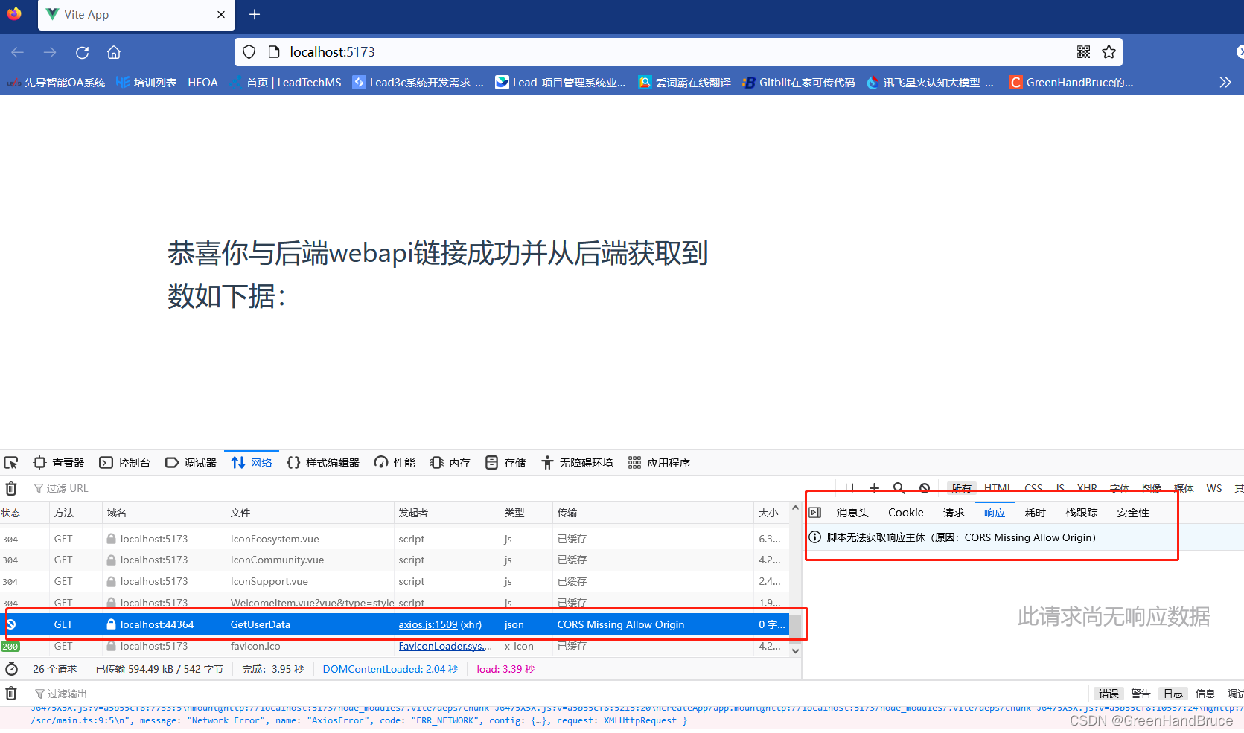The width and height of the screenshot is (1244, 733).
Task: Clear console output with the trash icon
Action: click(11, 694)
